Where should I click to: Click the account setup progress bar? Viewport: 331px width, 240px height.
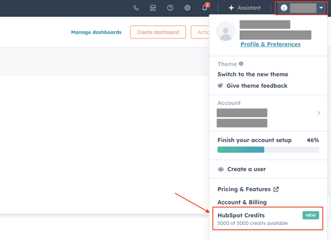click(x=268, y=150)
